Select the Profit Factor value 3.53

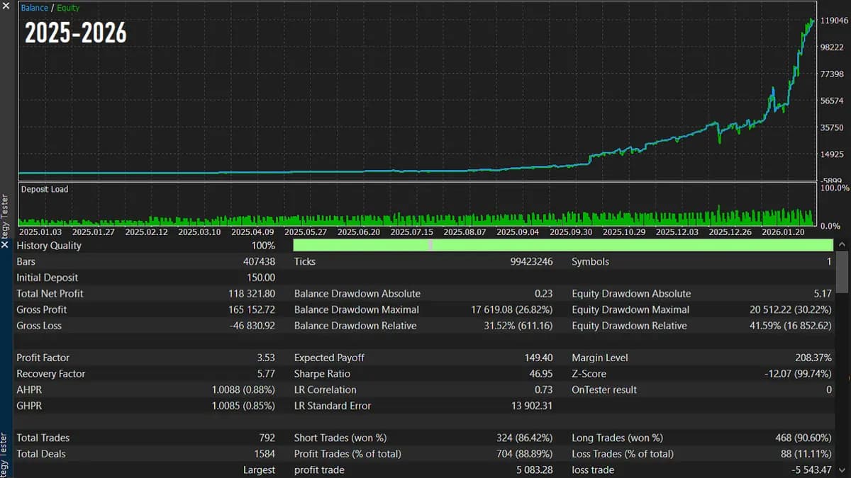coord(266,358)
